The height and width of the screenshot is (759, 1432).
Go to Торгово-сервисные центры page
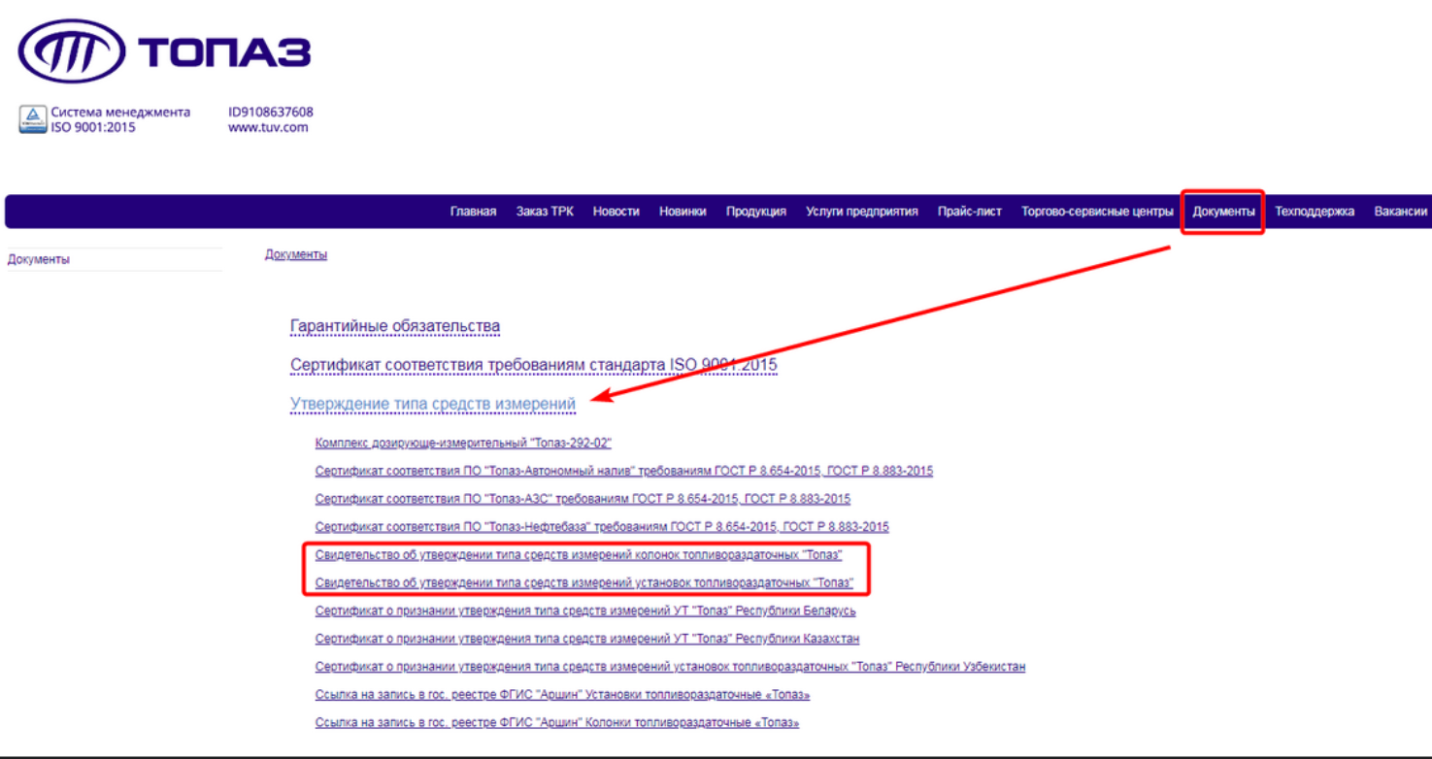[1097, 212]
